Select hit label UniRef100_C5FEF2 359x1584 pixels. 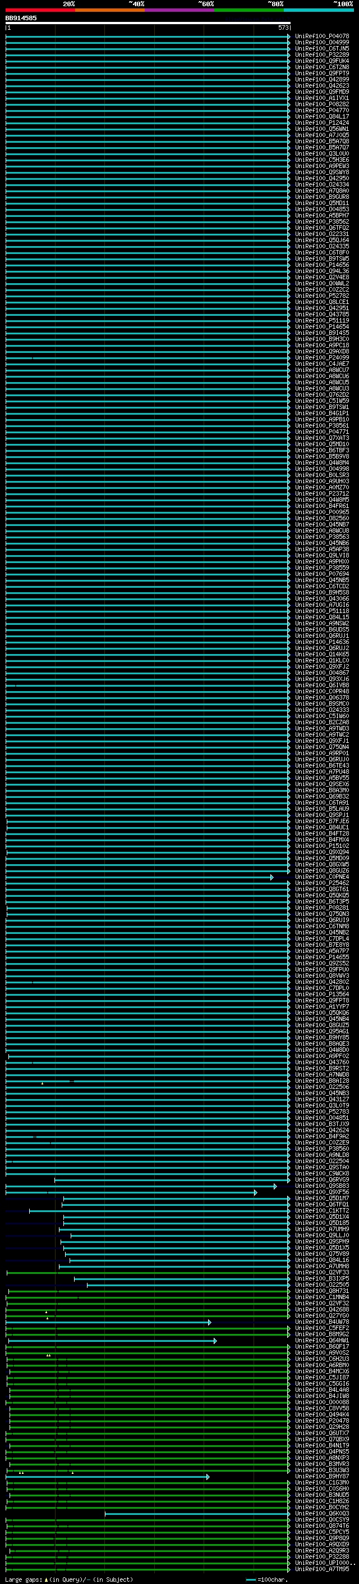pos(322,1328)
